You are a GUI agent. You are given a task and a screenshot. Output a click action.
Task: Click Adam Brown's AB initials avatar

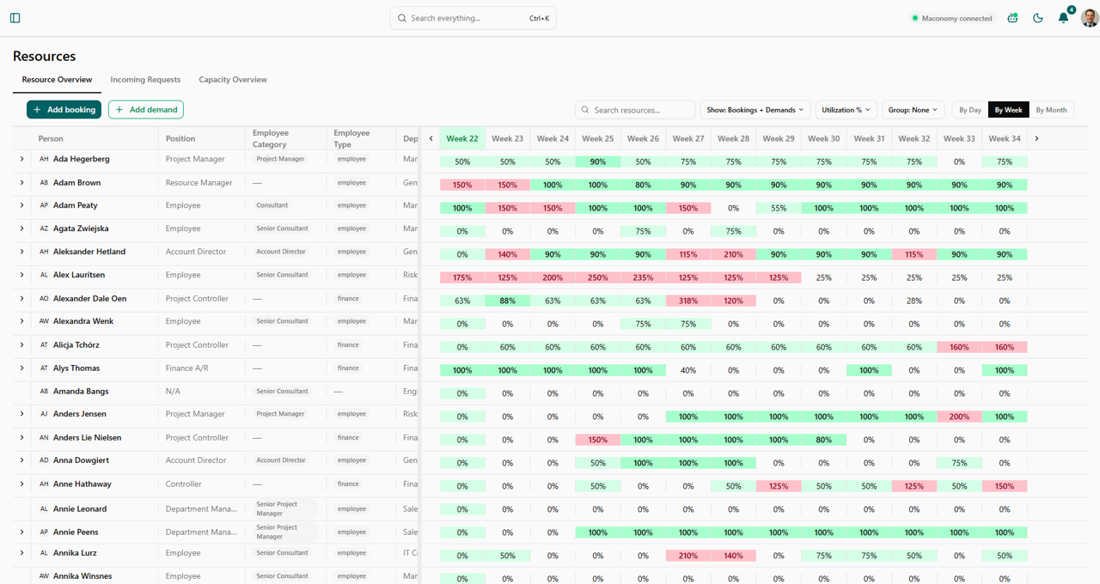[44, 183]
